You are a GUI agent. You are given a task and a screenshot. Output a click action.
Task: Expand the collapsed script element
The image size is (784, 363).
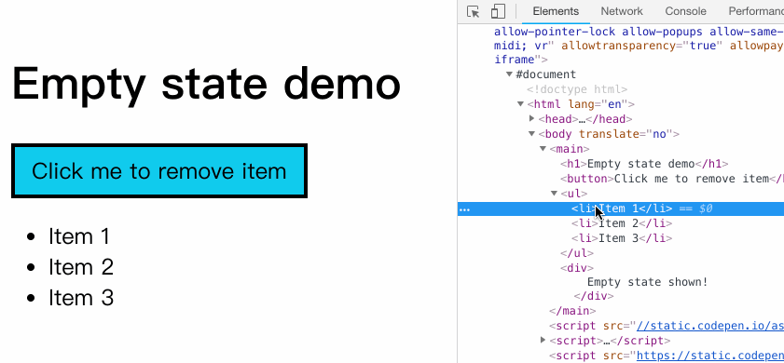point(543,341)
